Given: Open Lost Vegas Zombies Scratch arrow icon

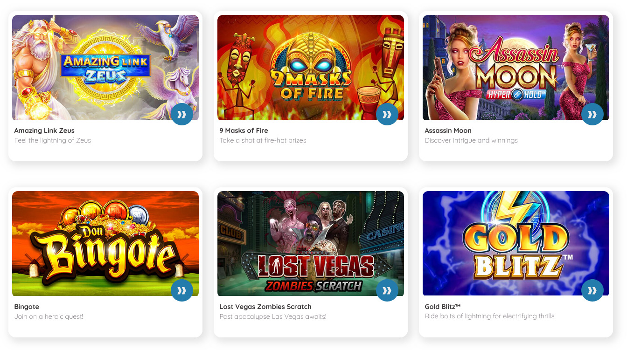Looking at the screenshot, I should [387, 290].
